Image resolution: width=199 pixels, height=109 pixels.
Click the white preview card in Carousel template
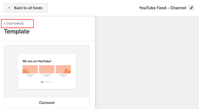(x=47, y=71)
